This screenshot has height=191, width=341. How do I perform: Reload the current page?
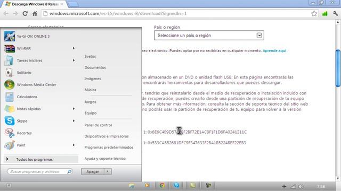pos(25,13)
